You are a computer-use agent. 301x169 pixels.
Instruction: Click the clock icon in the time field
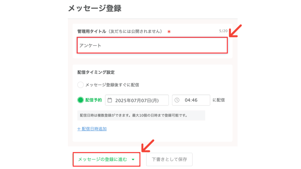click(177, 100)
